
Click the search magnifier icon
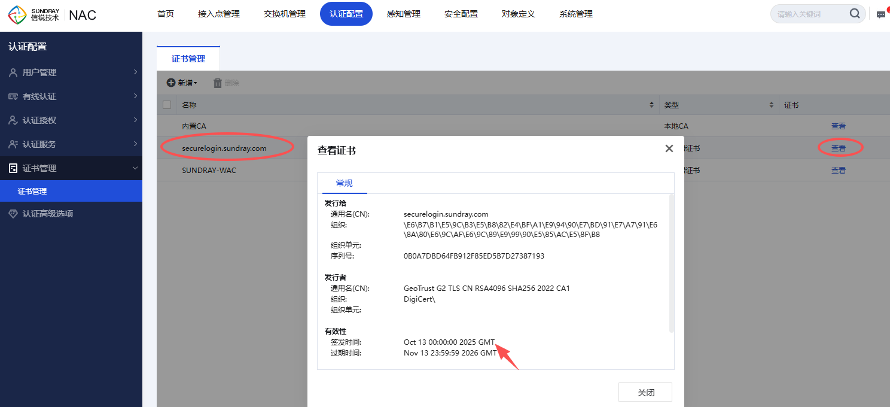pos(855,14)
